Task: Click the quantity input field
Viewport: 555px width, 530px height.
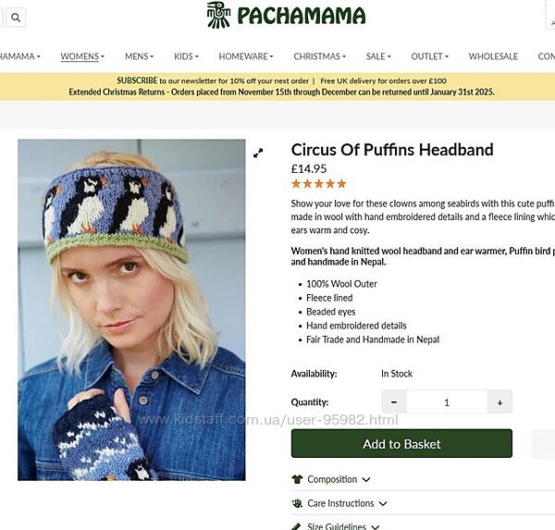Action: [x=447, y=402]
